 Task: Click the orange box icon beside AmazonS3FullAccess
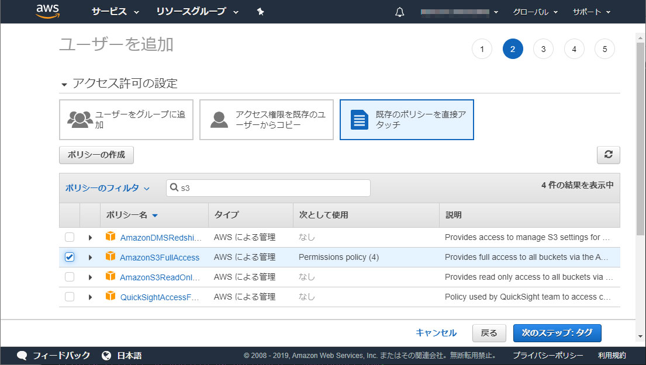(110, 256)
